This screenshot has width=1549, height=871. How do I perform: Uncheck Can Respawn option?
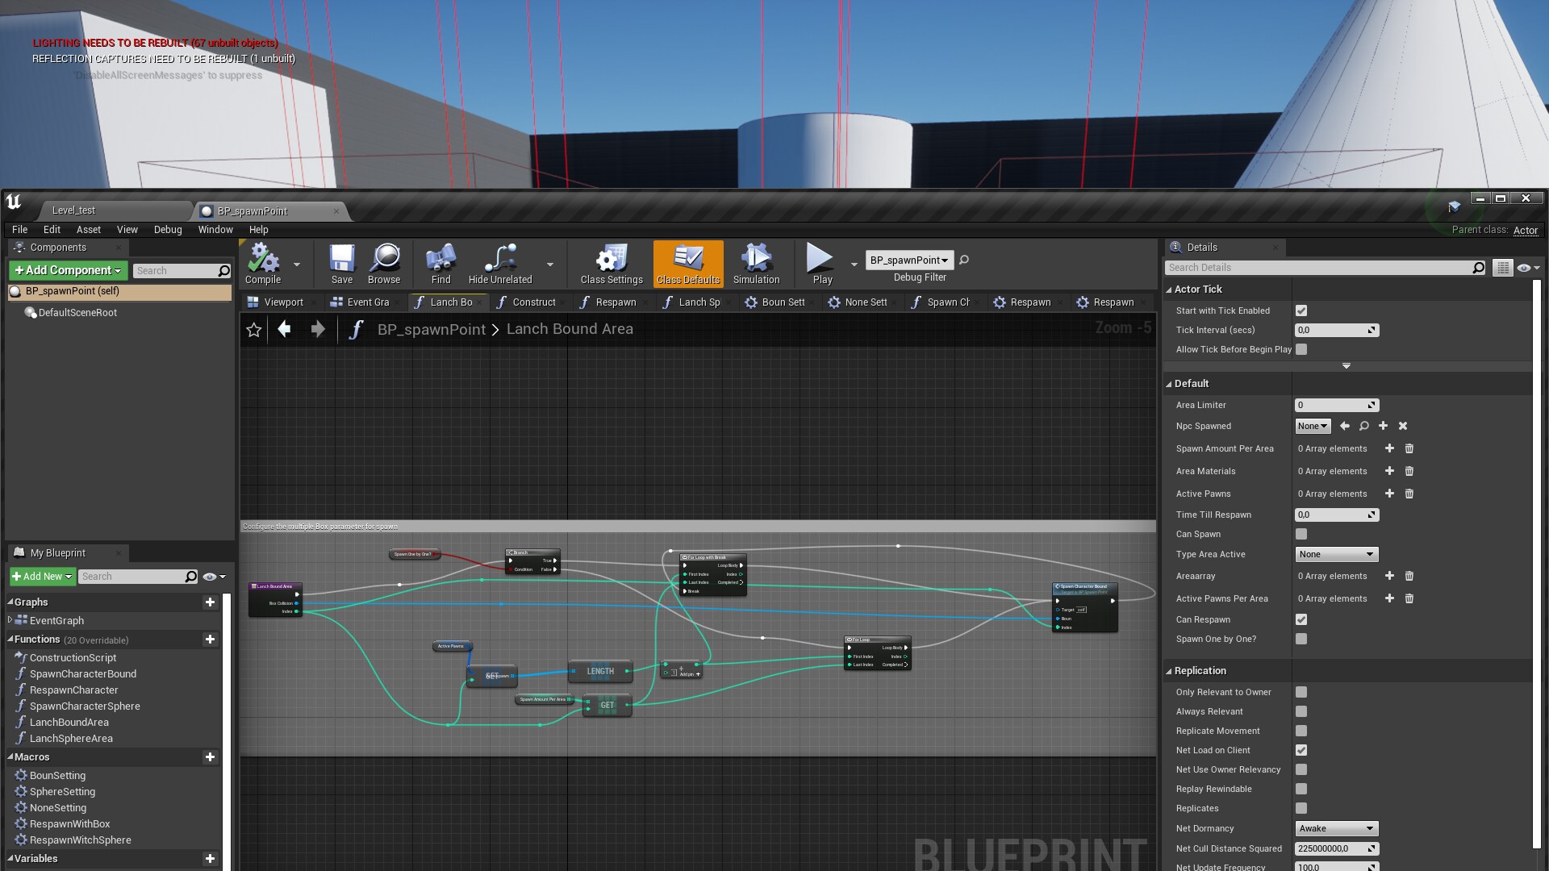point(1301,619)
